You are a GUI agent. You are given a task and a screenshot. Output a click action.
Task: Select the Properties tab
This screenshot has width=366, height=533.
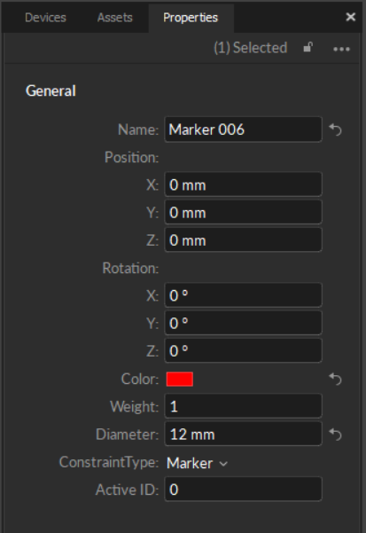[191, 18]
